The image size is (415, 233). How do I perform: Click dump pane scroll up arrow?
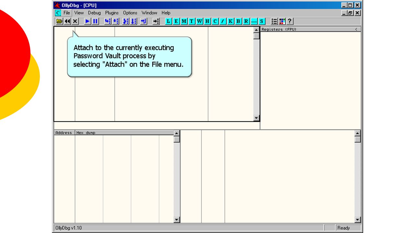177,133
